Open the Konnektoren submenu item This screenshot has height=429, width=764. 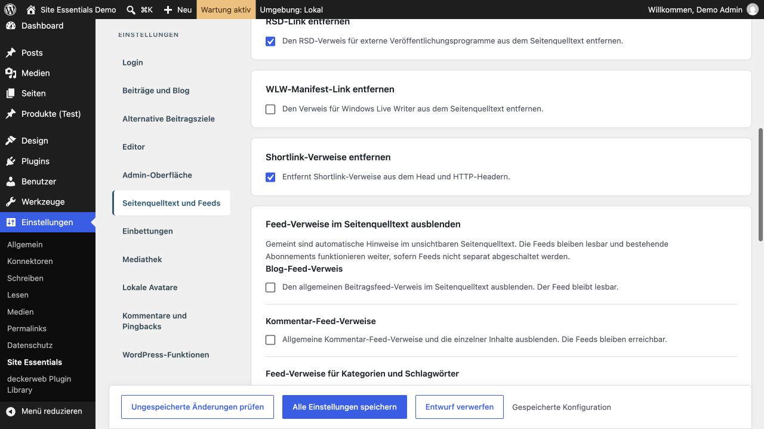point(30,261)
